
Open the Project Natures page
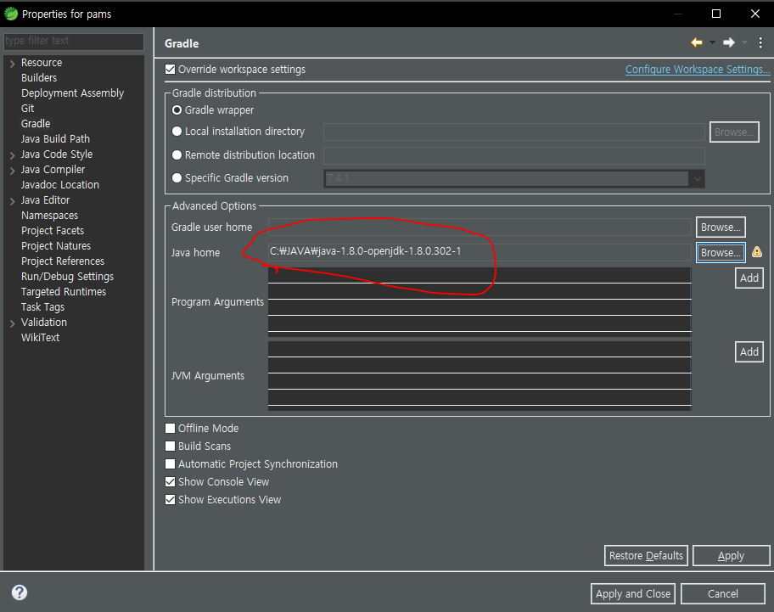pos(56,246)
